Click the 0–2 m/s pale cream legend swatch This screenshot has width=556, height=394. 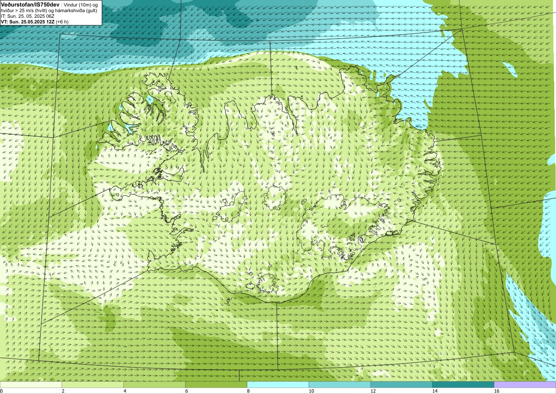click(31, 384)
